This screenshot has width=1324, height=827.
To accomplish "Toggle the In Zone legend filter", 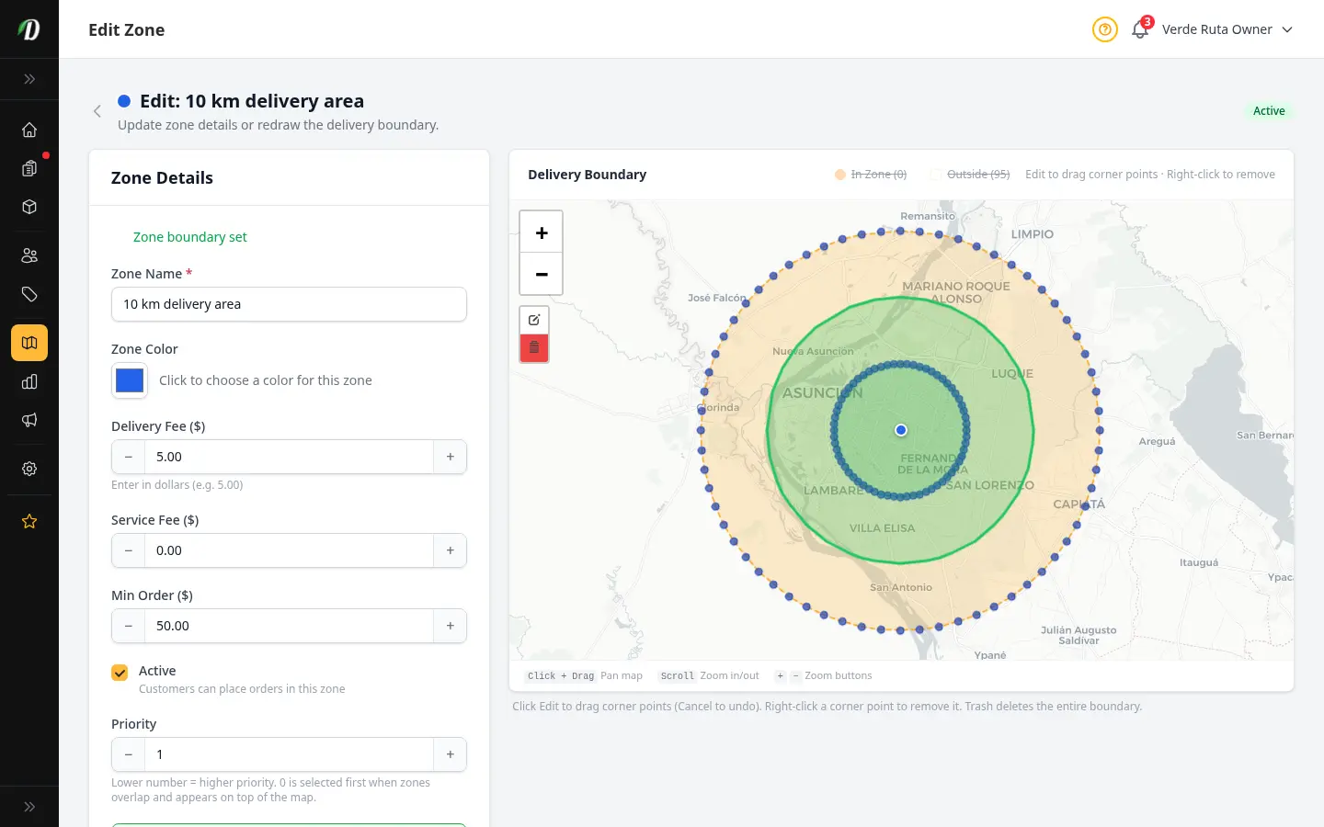I will 871,175.
